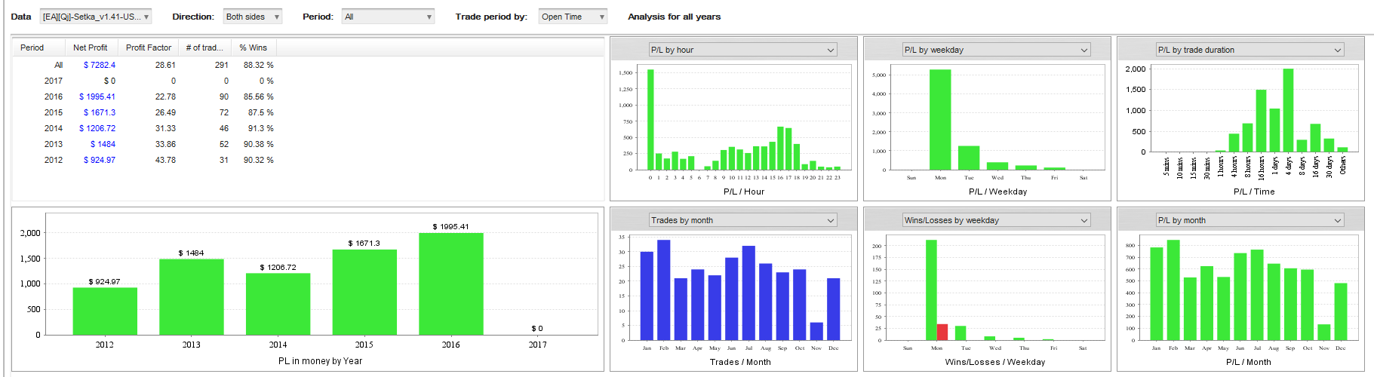The image size is (1374, 377).
Task: Click the 2016 bar in yearly P/L chart
Action: pyautogui.click(x=451, y=284)
